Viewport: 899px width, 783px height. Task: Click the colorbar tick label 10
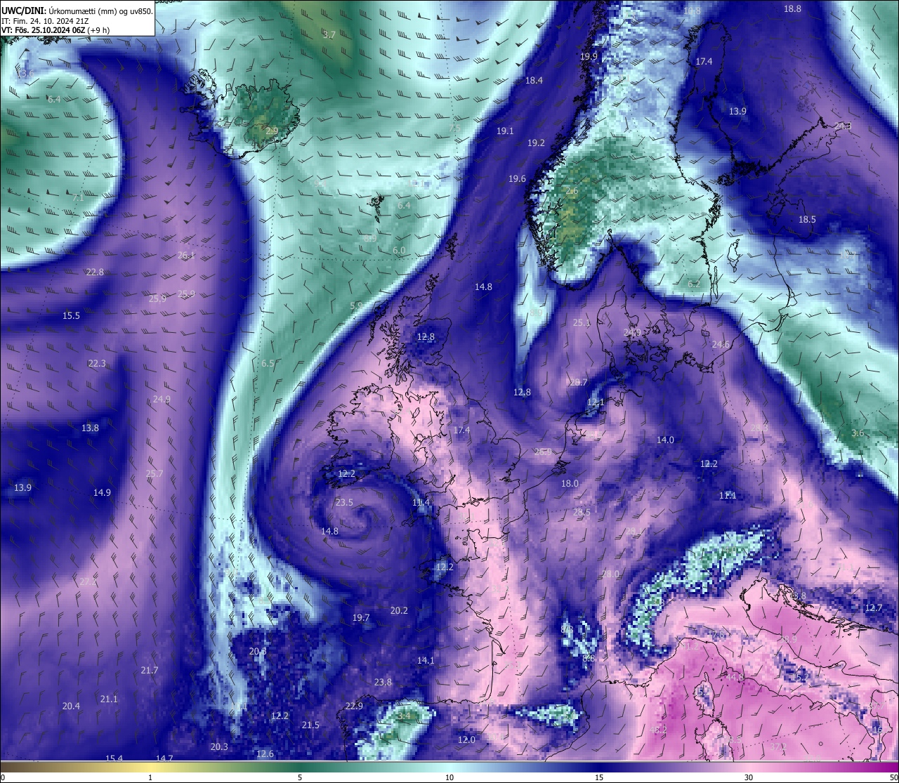point(449,777)
